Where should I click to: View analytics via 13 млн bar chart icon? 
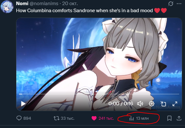point(131,118)
